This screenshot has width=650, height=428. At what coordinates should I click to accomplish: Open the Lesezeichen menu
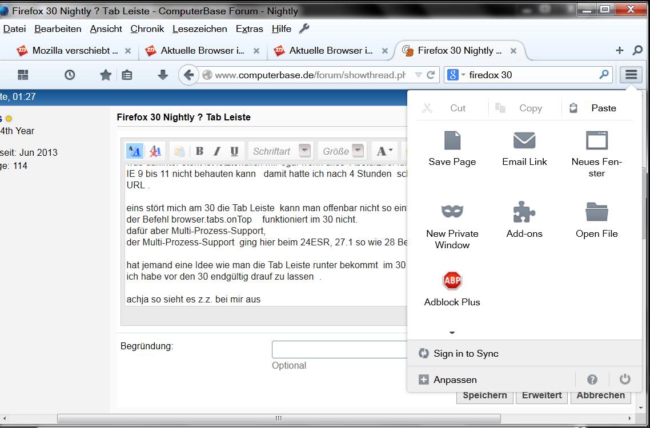pos(200,29)
